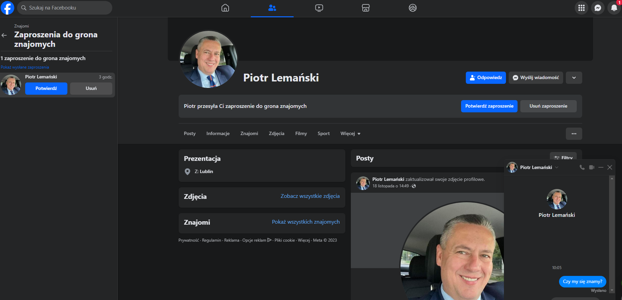Expand chat name dropdown Piotr Lemański
This screenshot has width=622, height=300.
click(557, 167)
